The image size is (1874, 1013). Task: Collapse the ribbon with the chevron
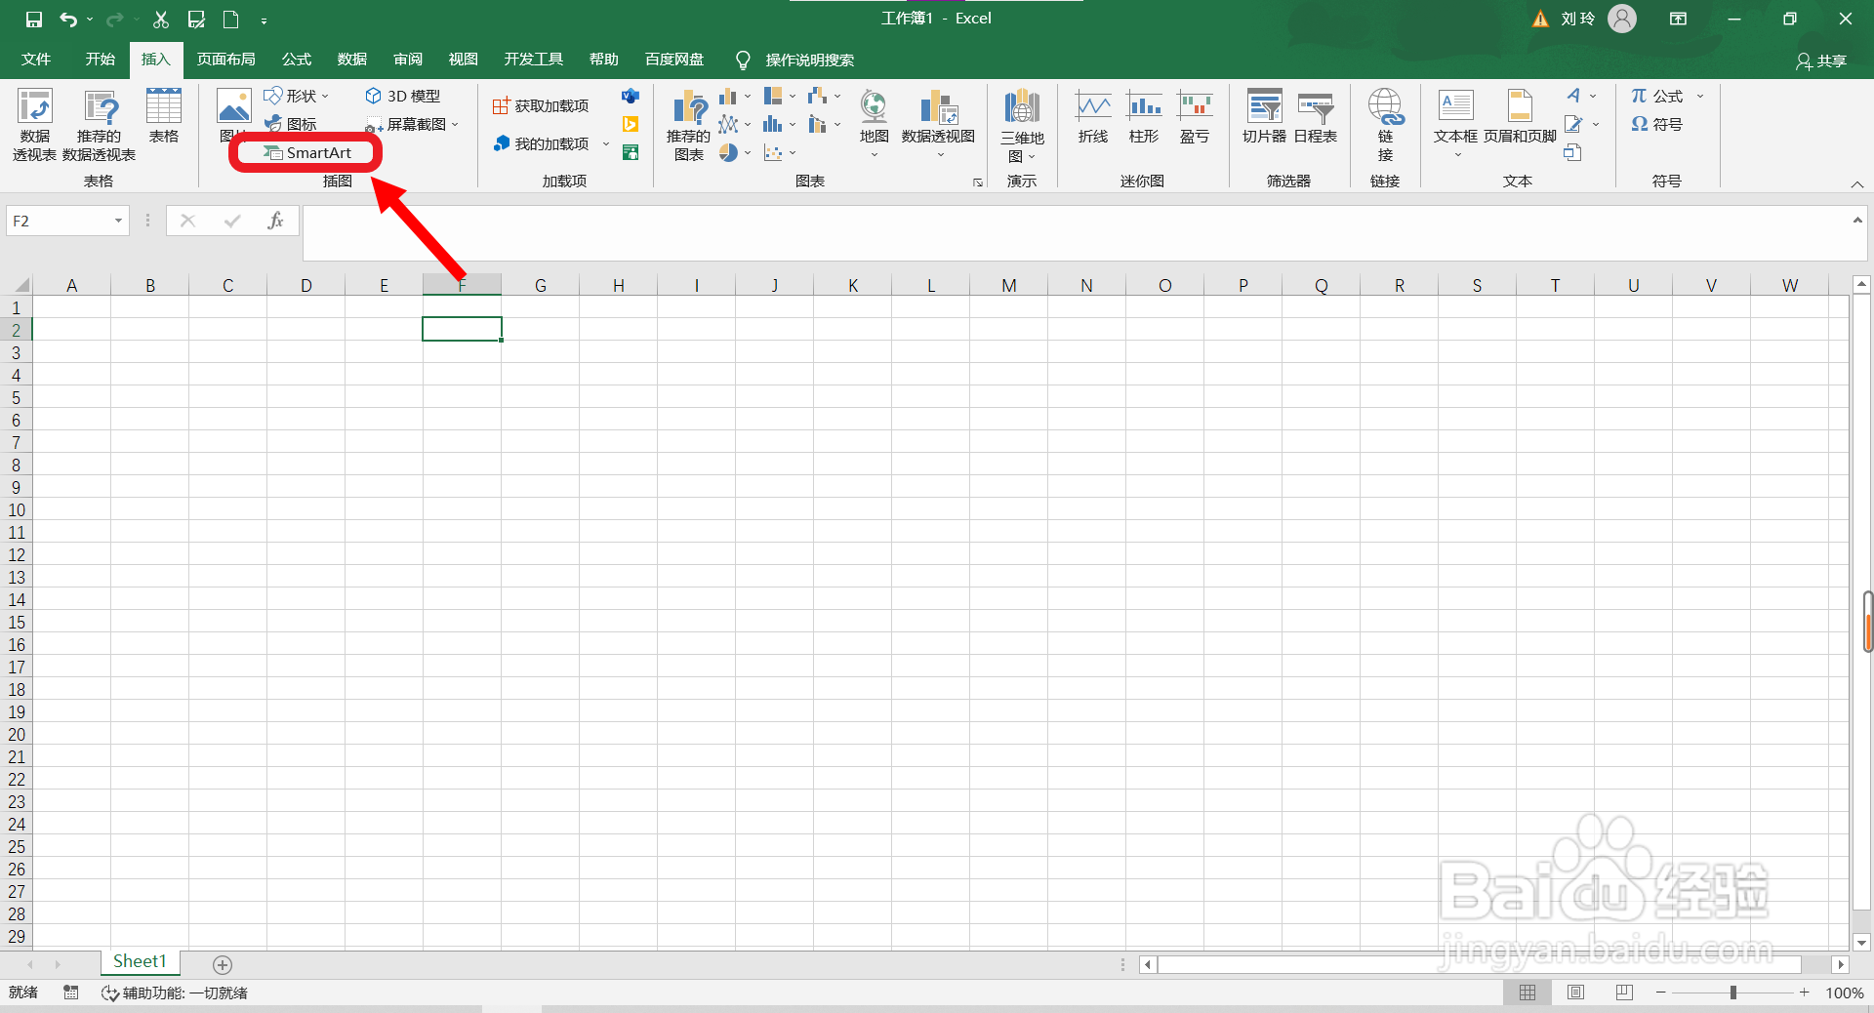(1857, 184)
